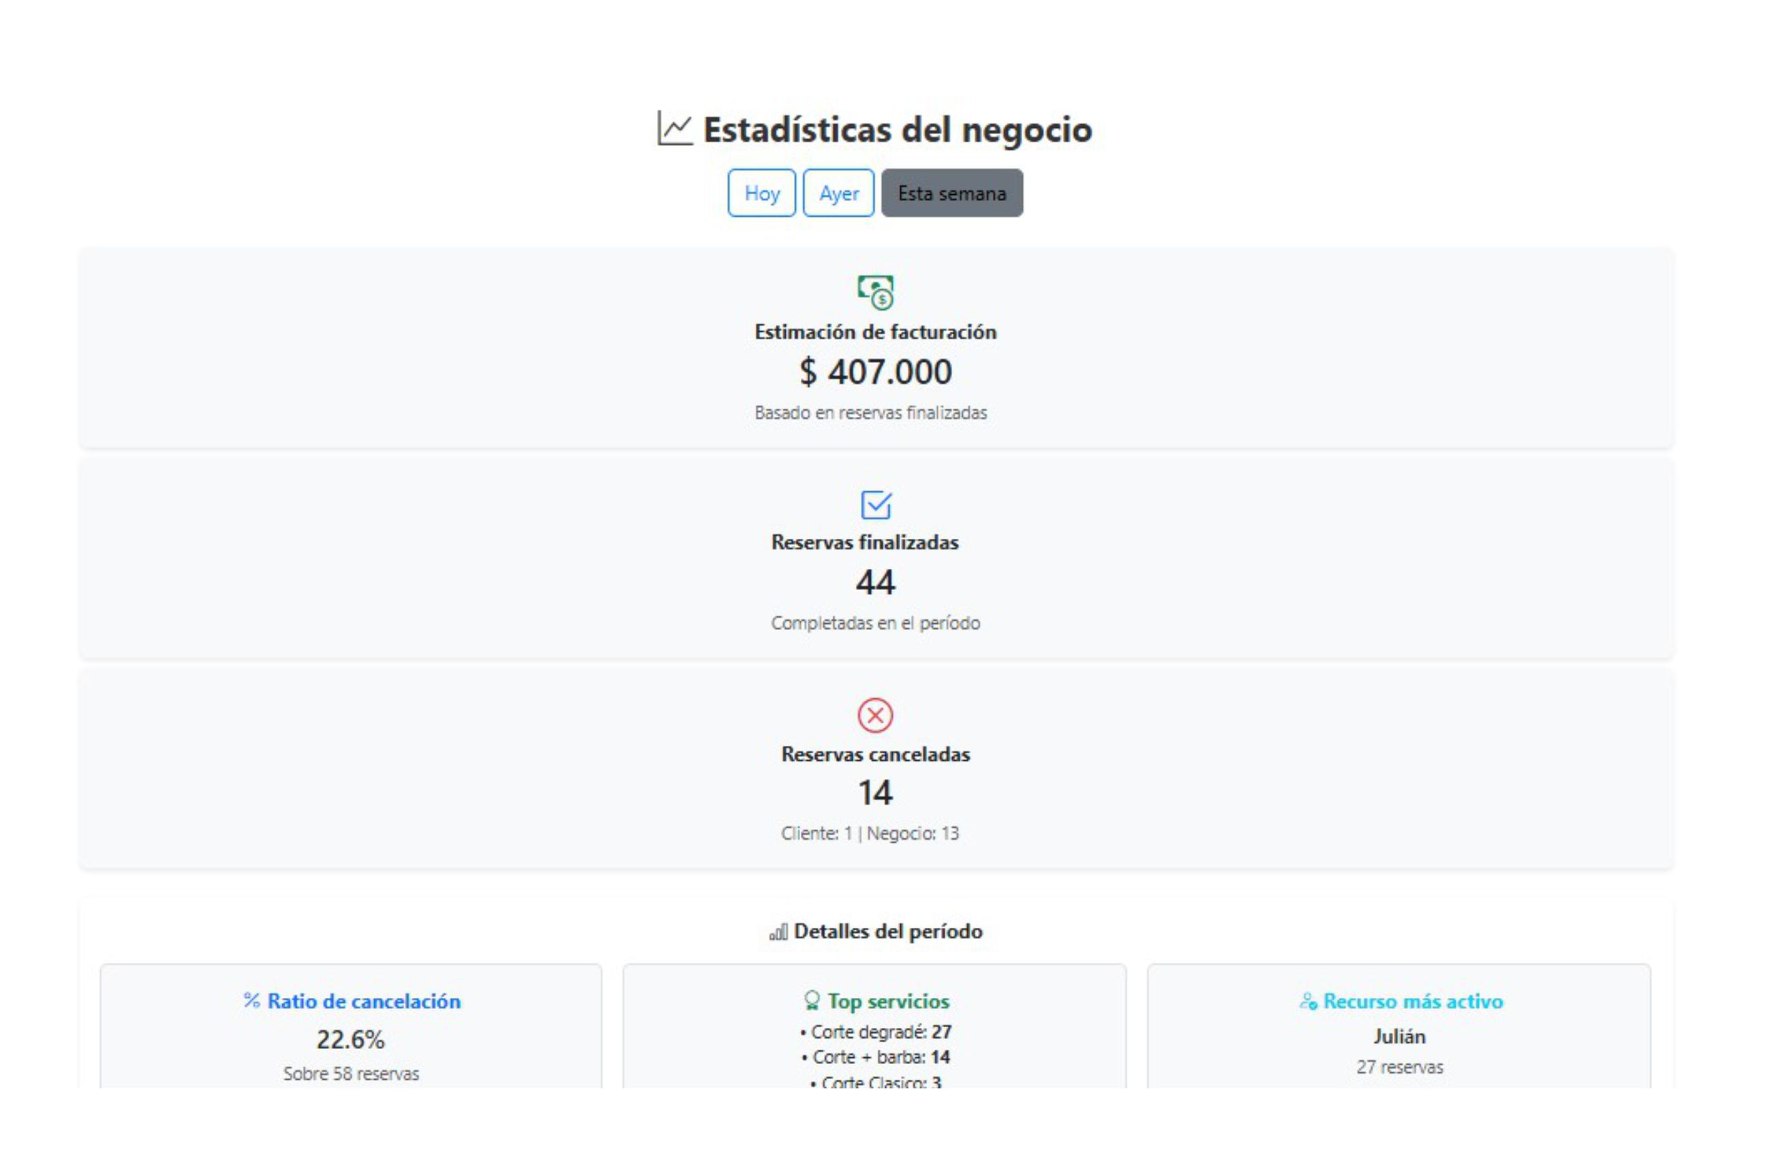Click the bar chart icon by Detalles

coord(778,933)
